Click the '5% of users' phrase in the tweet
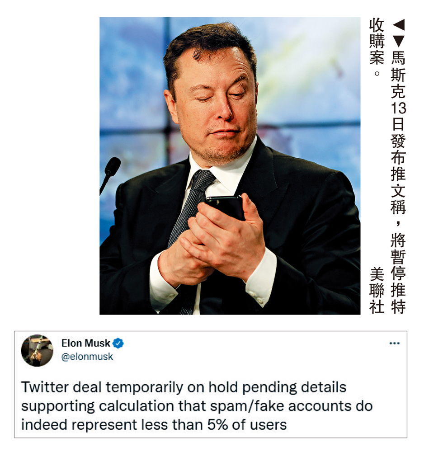Screen dimensions: 429x452 247,424
